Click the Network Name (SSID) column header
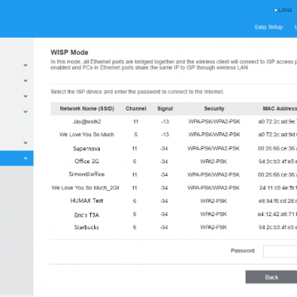Screen dimensions: 297x297 [x=87, y=109]
